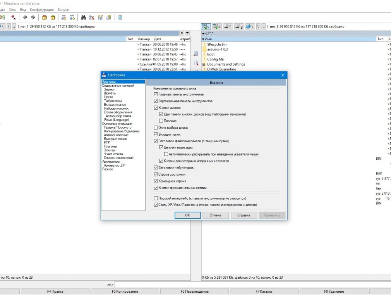Select 'Язык (Language)' in the settings tree
Screen dimensions: 391x295
(x=117, y=120)
